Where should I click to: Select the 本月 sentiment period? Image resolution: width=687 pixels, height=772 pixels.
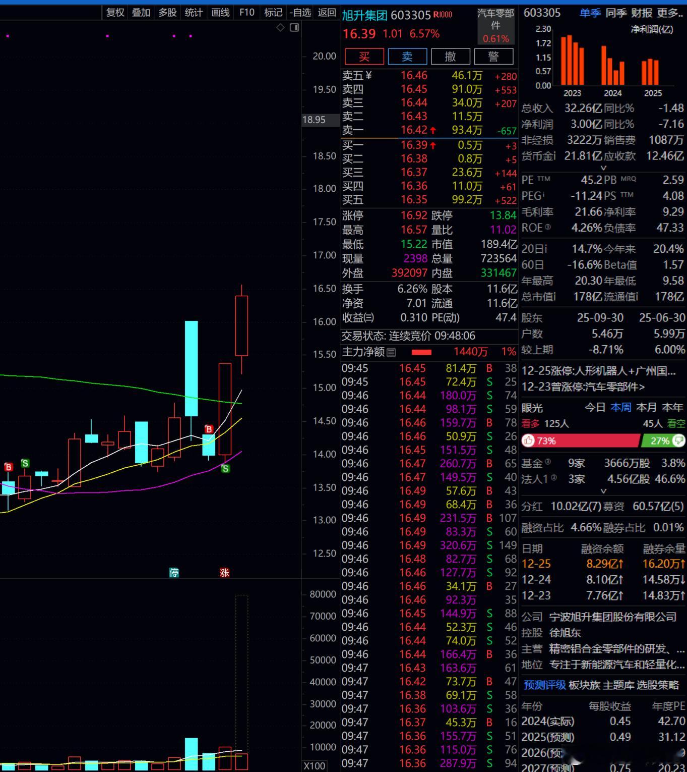(x=647, y=407)
